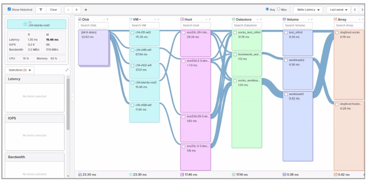Click the Clear button
Viewport: 368px width, 180px height.
53,10
